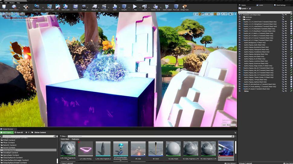
Task: Click the Build lighting icon
Action: (115, 7)
